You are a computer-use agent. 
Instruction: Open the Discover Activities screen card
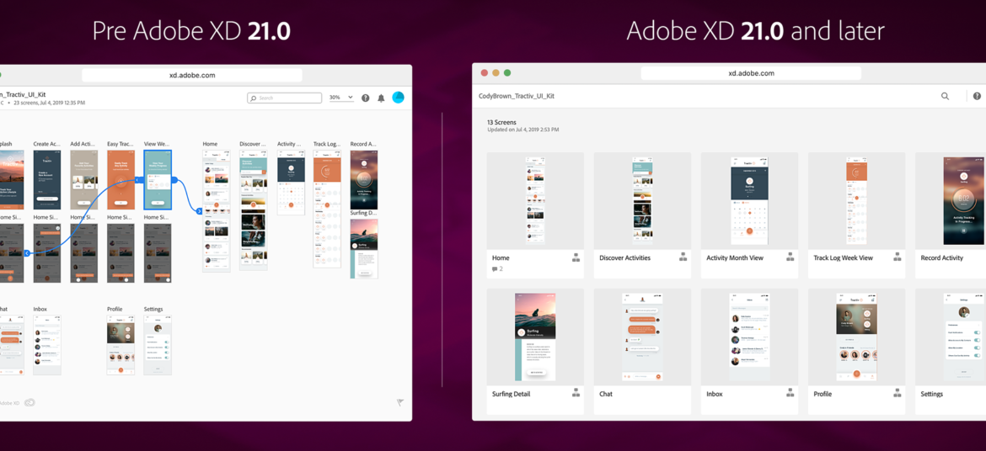point(643,215)
